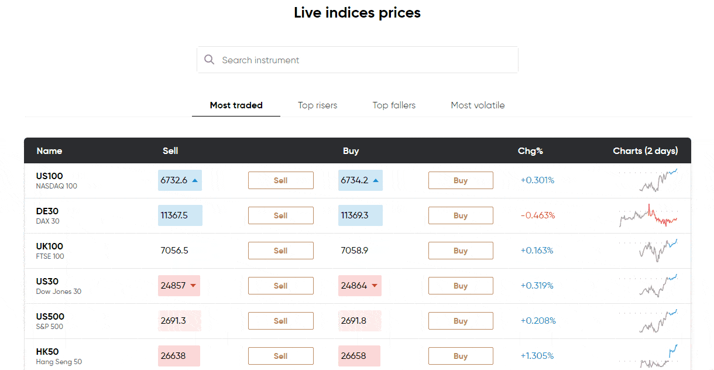
Task: Click the US100 sell price 6732.6
Action: pyautogui.click(x=180, y=180)
